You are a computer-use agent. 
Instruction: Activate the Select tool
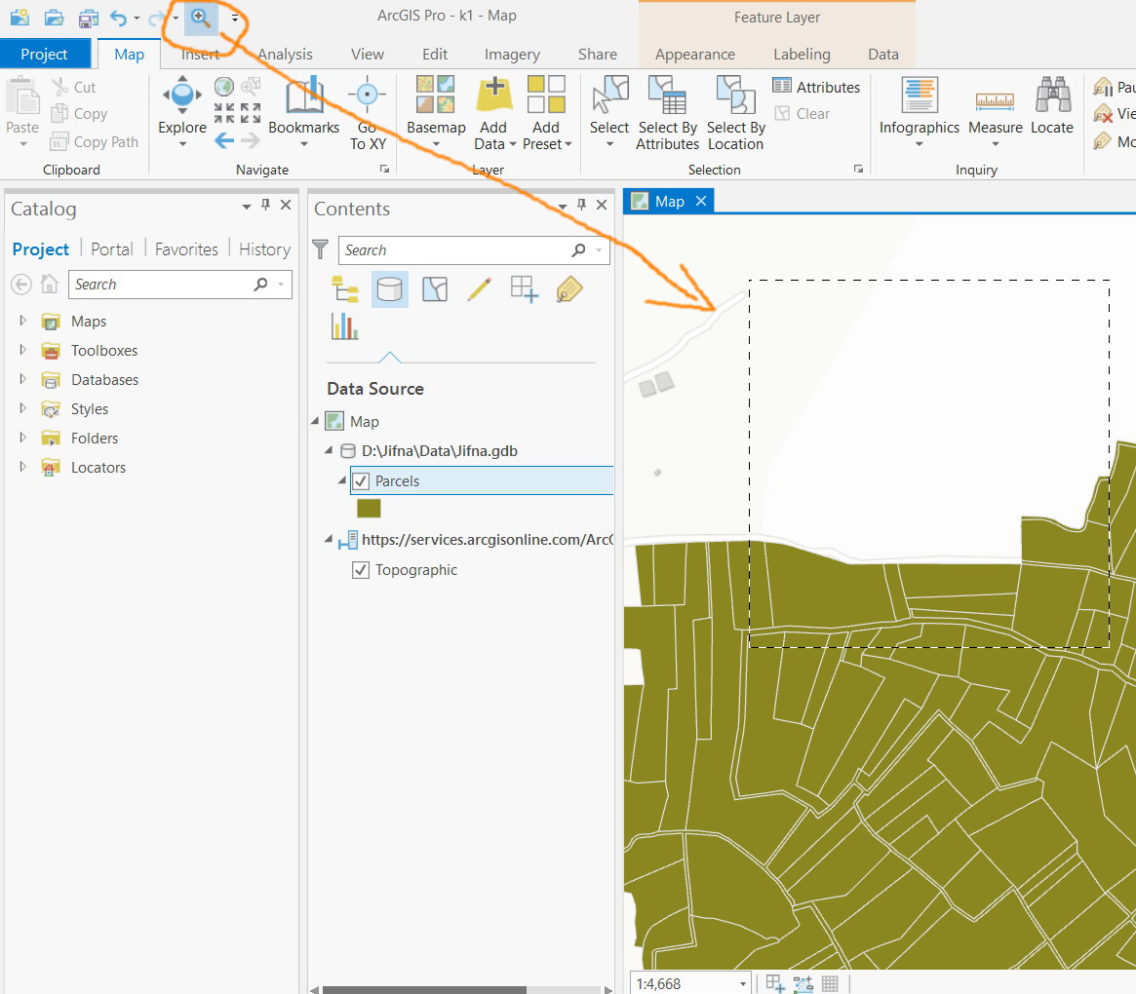coord(609,111)
